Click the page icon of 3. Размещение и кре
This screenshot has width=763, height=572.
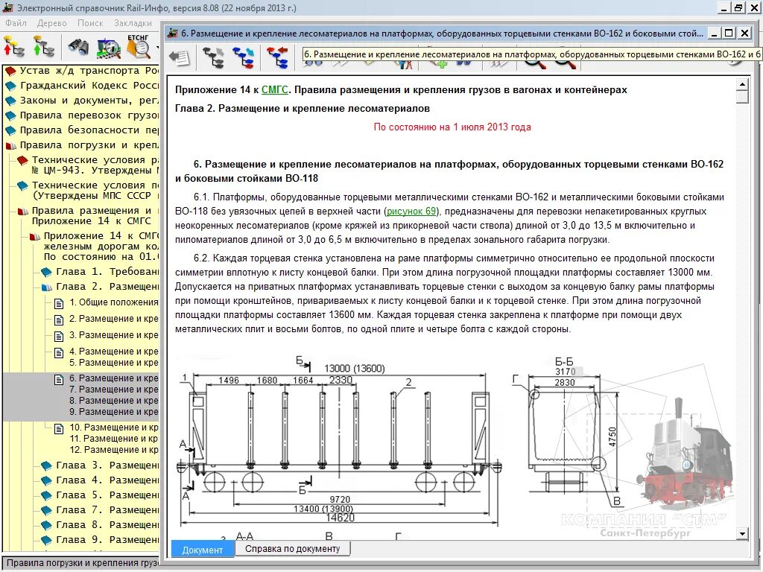(59, 336)
